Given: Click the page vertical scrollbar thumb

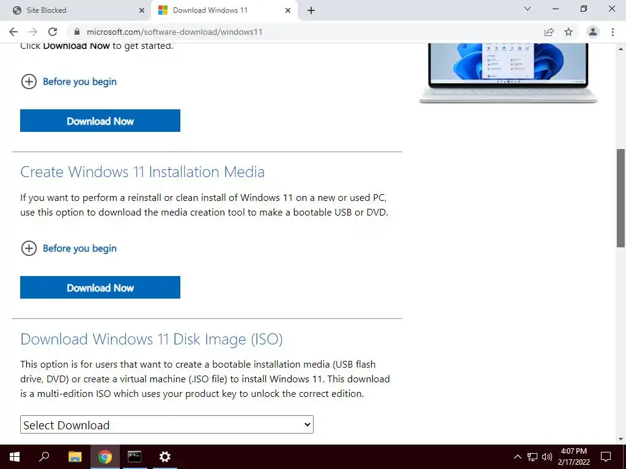Looking at the screenshot, I should click(621, 198).
